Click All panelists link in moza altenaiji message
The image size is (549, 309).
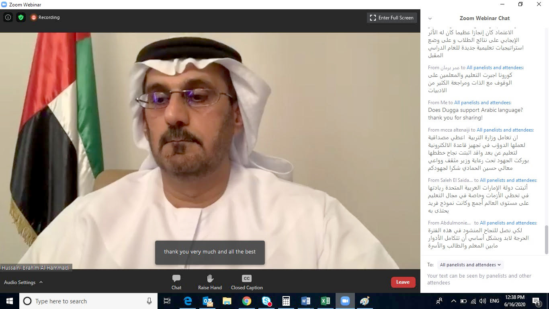pyautogui.click(x=505, y=130)
